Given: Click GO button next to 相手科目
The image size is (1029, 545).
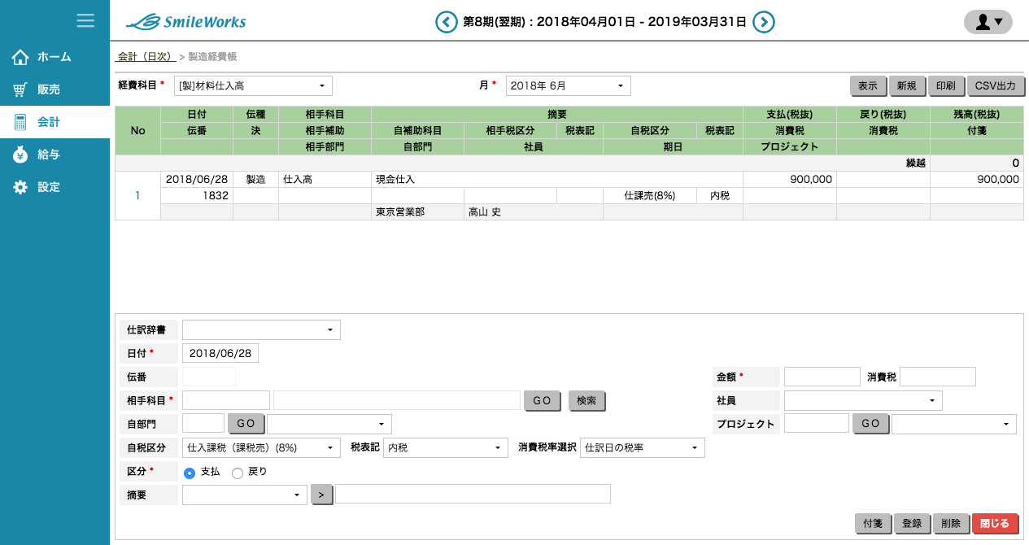Looking at the screenshot, I should point(543,400).
